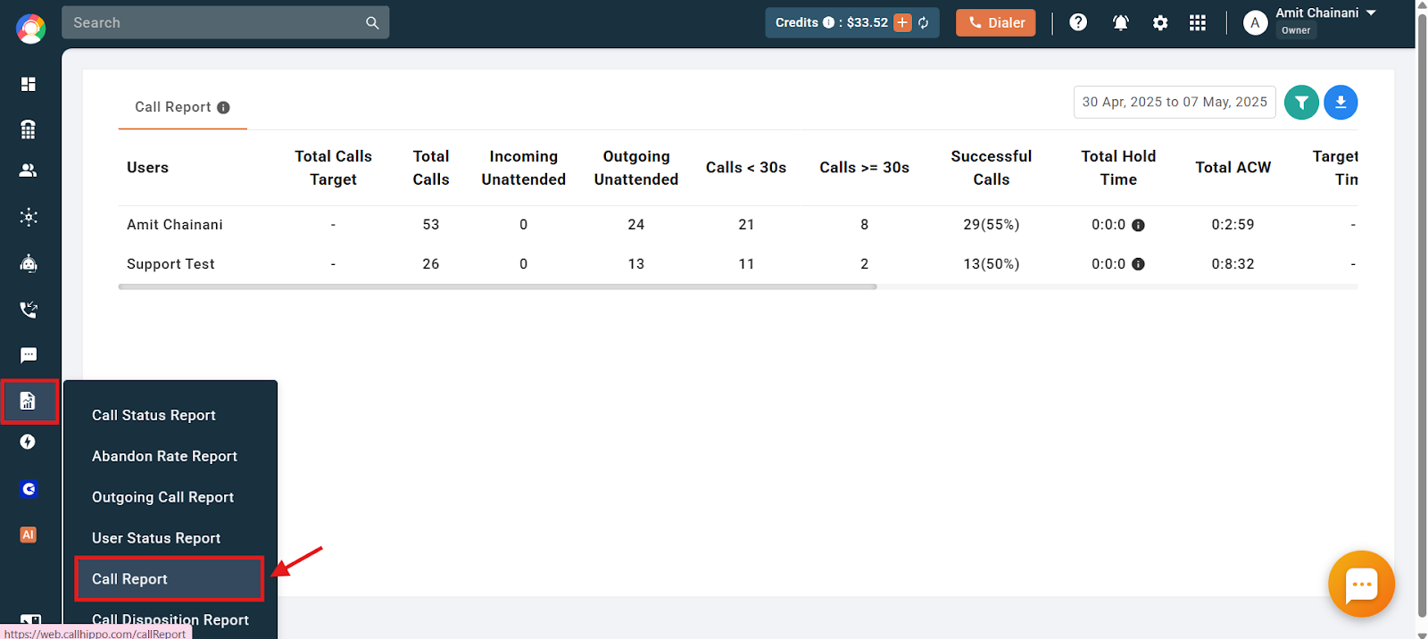Click the CallHippo logo icon
Screen dimensions: 1428x639
(30, 29)
